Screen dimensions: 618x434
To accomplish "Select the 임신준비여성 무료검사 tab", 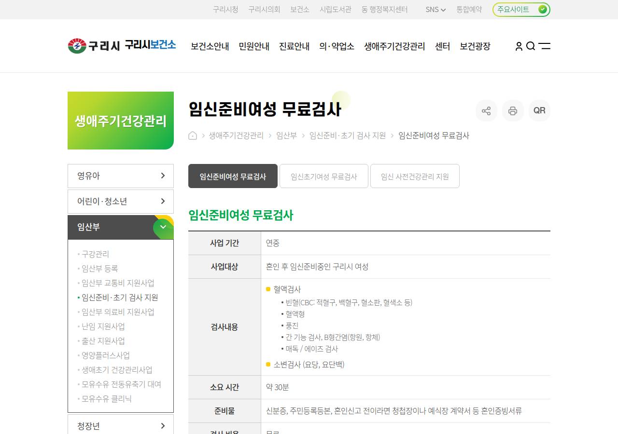I will click(233, 176).
